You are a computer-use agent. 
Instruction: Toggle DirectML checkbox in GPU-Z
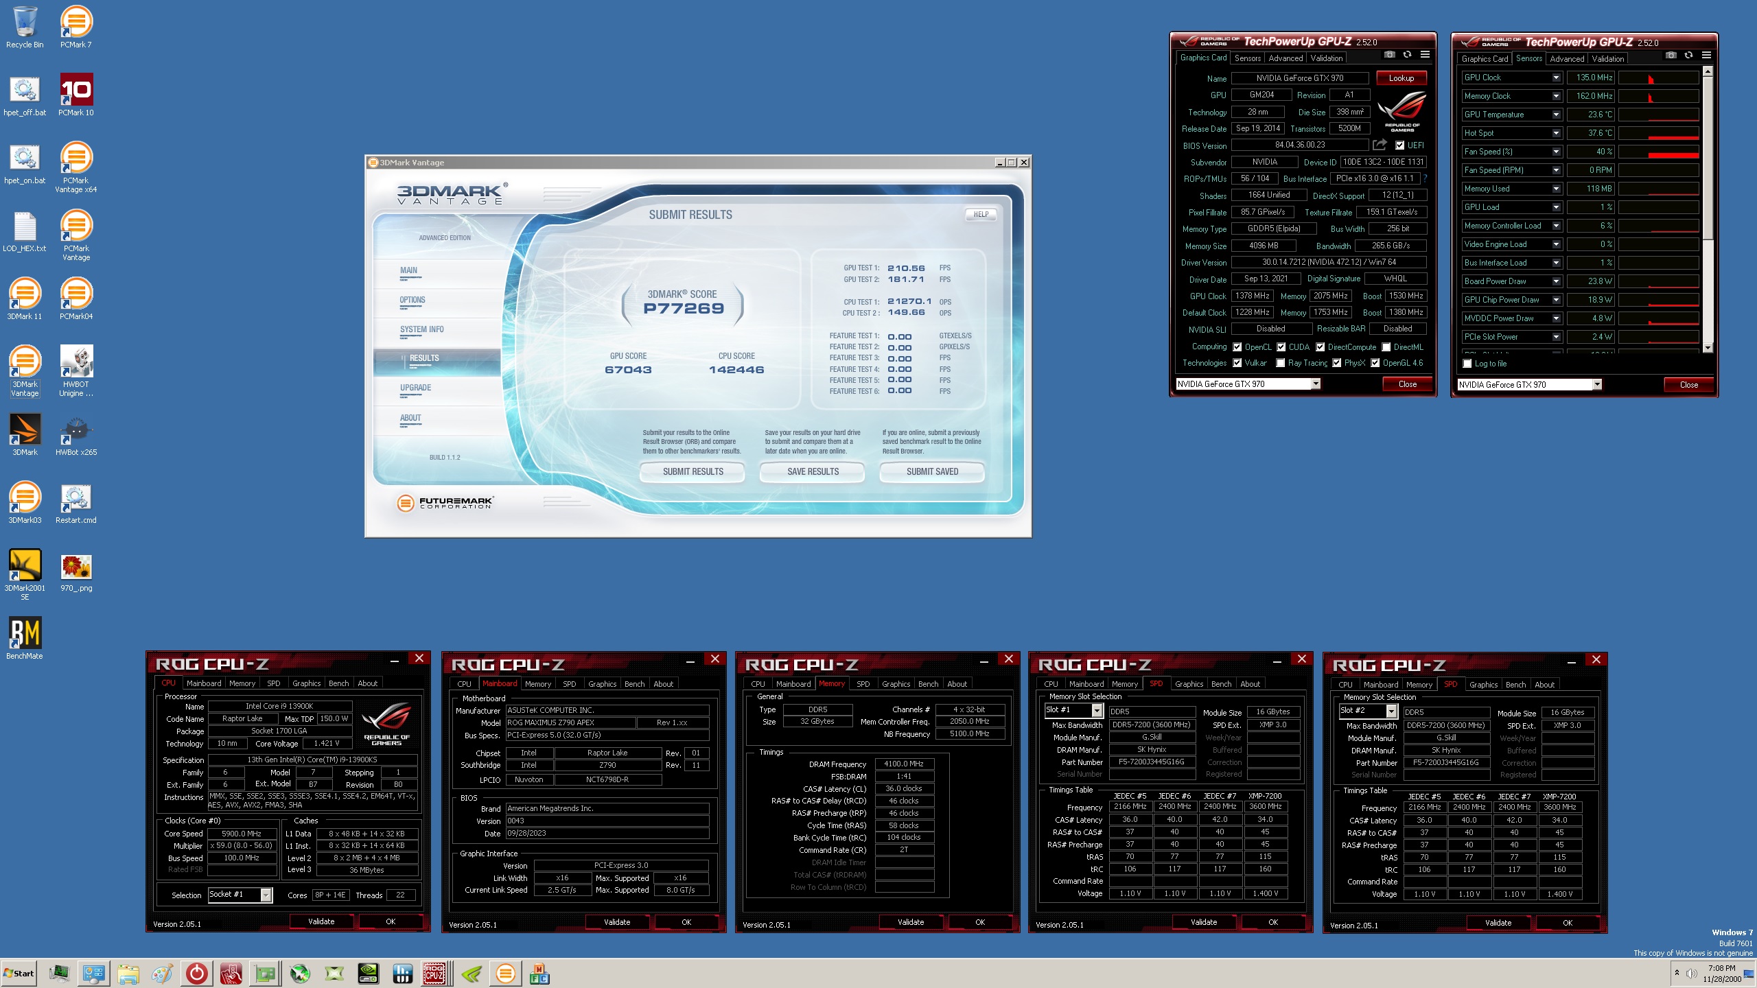[x=1386, y=346]
